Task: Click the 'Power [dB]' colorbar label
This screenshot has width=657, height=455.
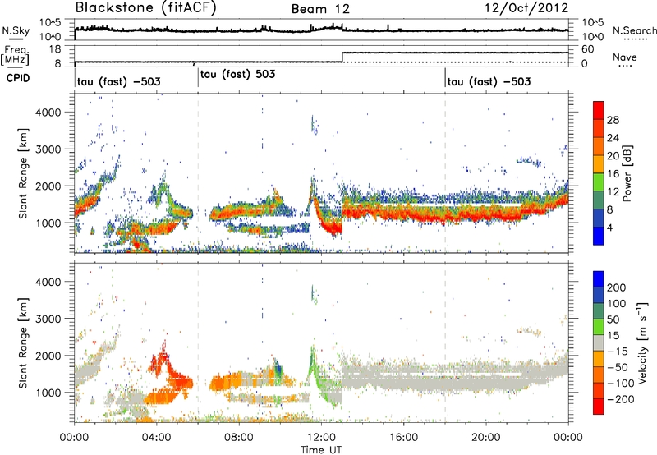Action: 627,173
